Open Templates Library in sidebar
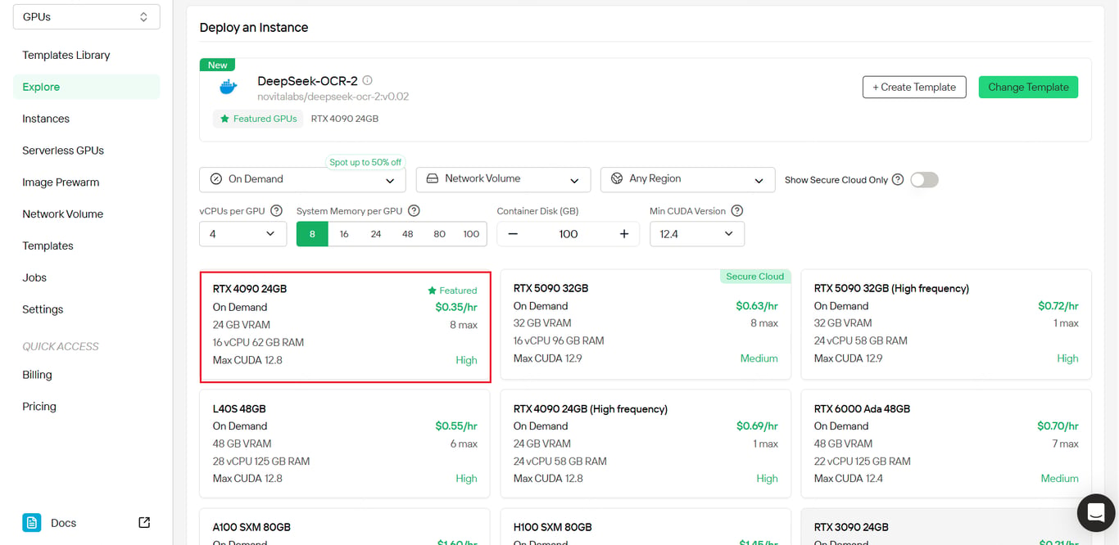 click(66, 55)
